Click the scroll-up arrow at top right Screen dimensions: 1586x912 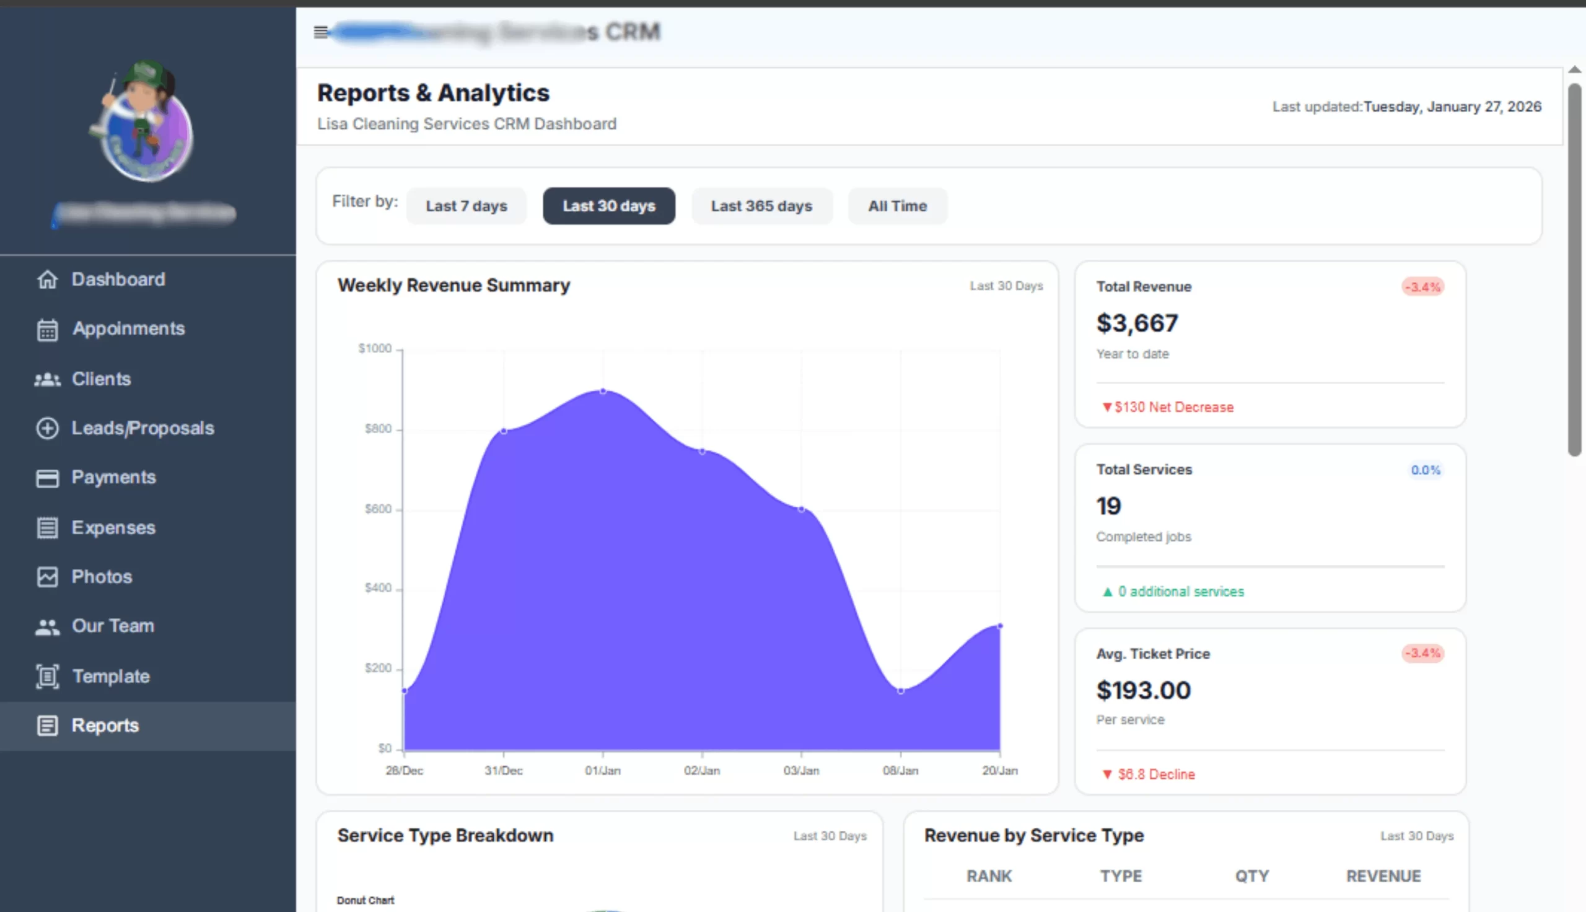(x=1574, y=70)
